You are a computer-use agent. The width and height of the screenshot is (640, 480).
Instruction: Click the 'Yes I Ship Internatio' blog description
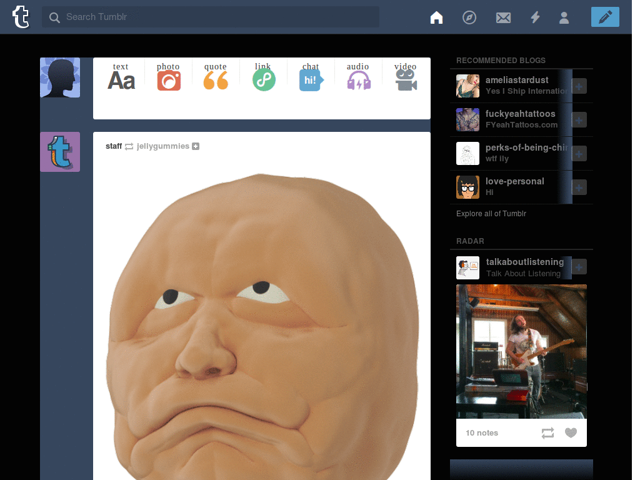click(x=526, y=91)
